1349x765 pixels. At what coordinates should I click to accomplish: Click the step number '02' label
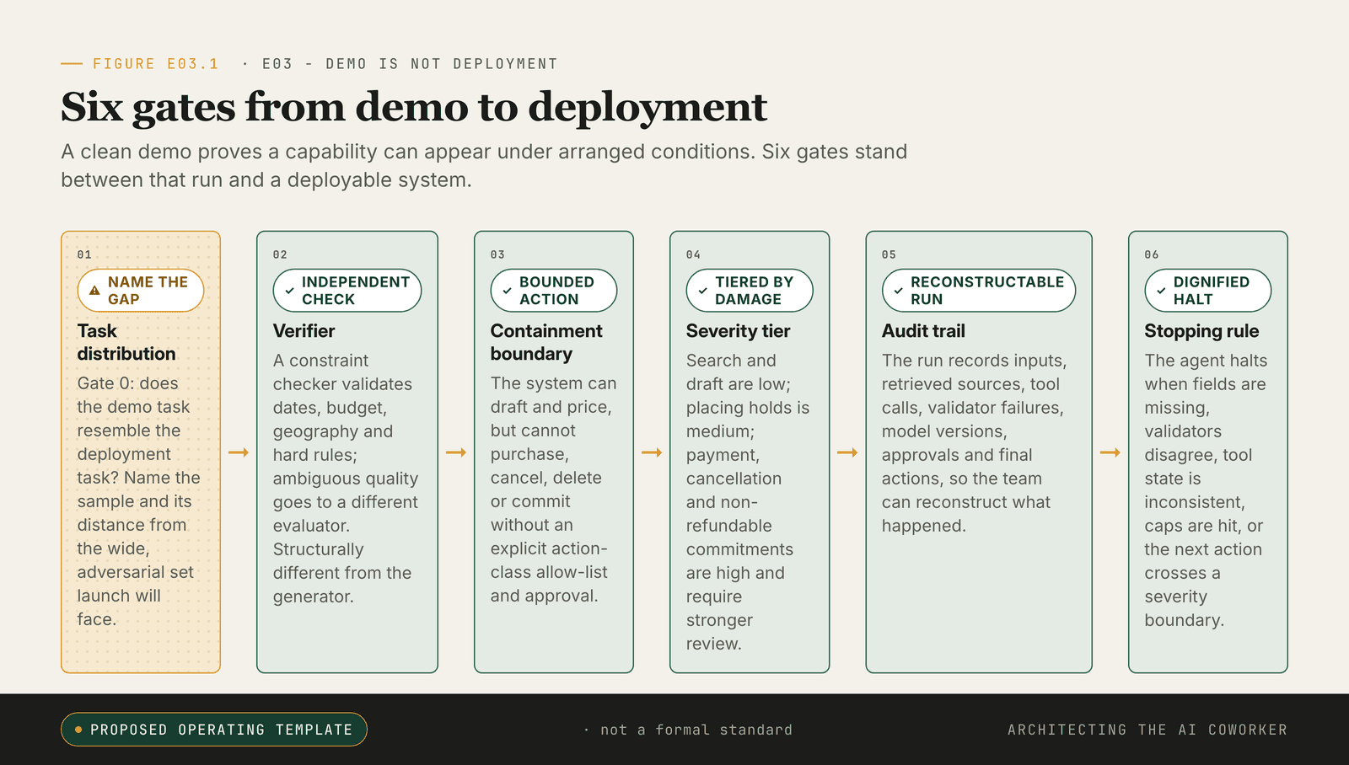pyautogui.click(x=280, y=254)
